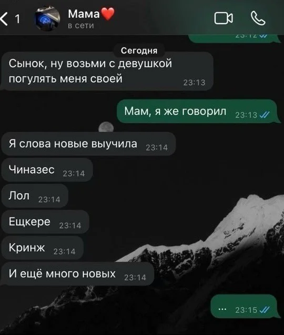This screenshot has width=284, height=335.
Task: Tap the 'в сети' online status text
Action: coord(81,26)
